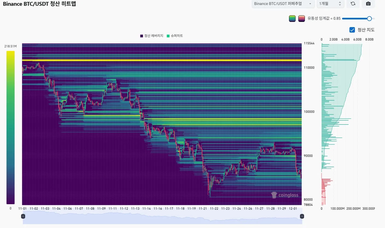Click the refresh chart icon
Viewport: 385px width, 228px height.
click(353, 4)
